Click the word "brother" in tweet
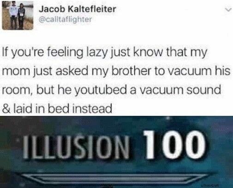 [131, 71]
